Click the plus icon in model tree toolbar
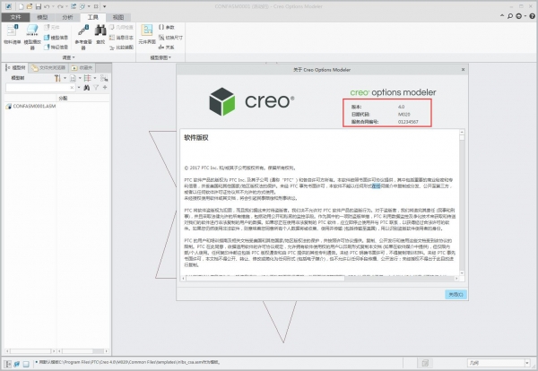This screenshot has height=371, width=538. 105,88
